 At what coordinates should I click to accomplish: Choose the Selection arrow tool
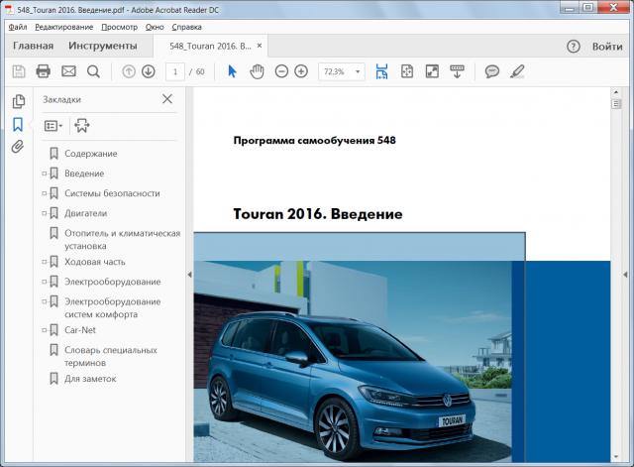232,71
